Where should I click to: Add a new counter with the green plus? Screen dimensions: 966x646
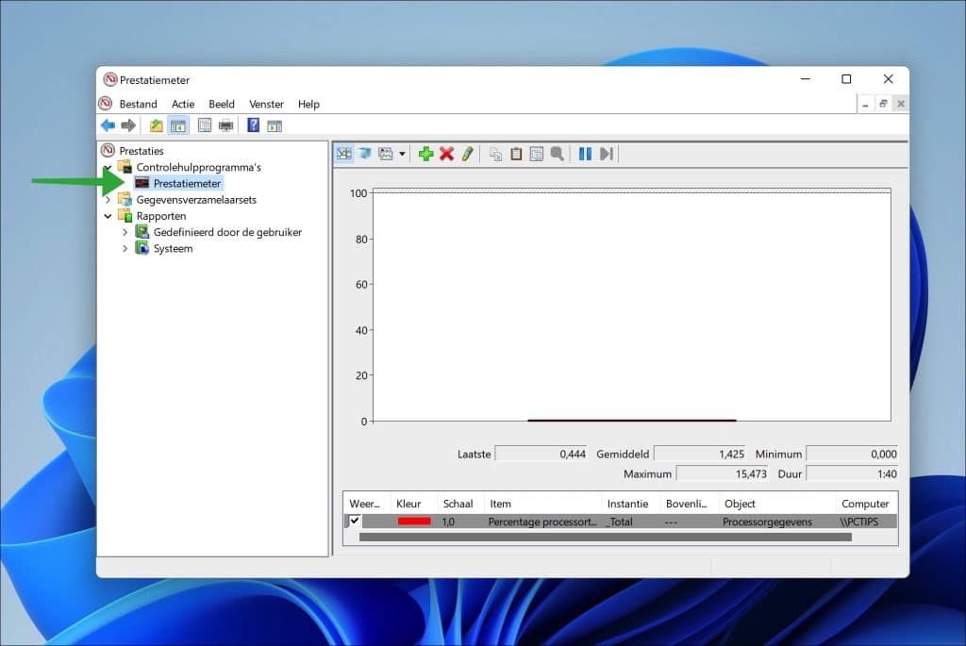tap(425, 154)
